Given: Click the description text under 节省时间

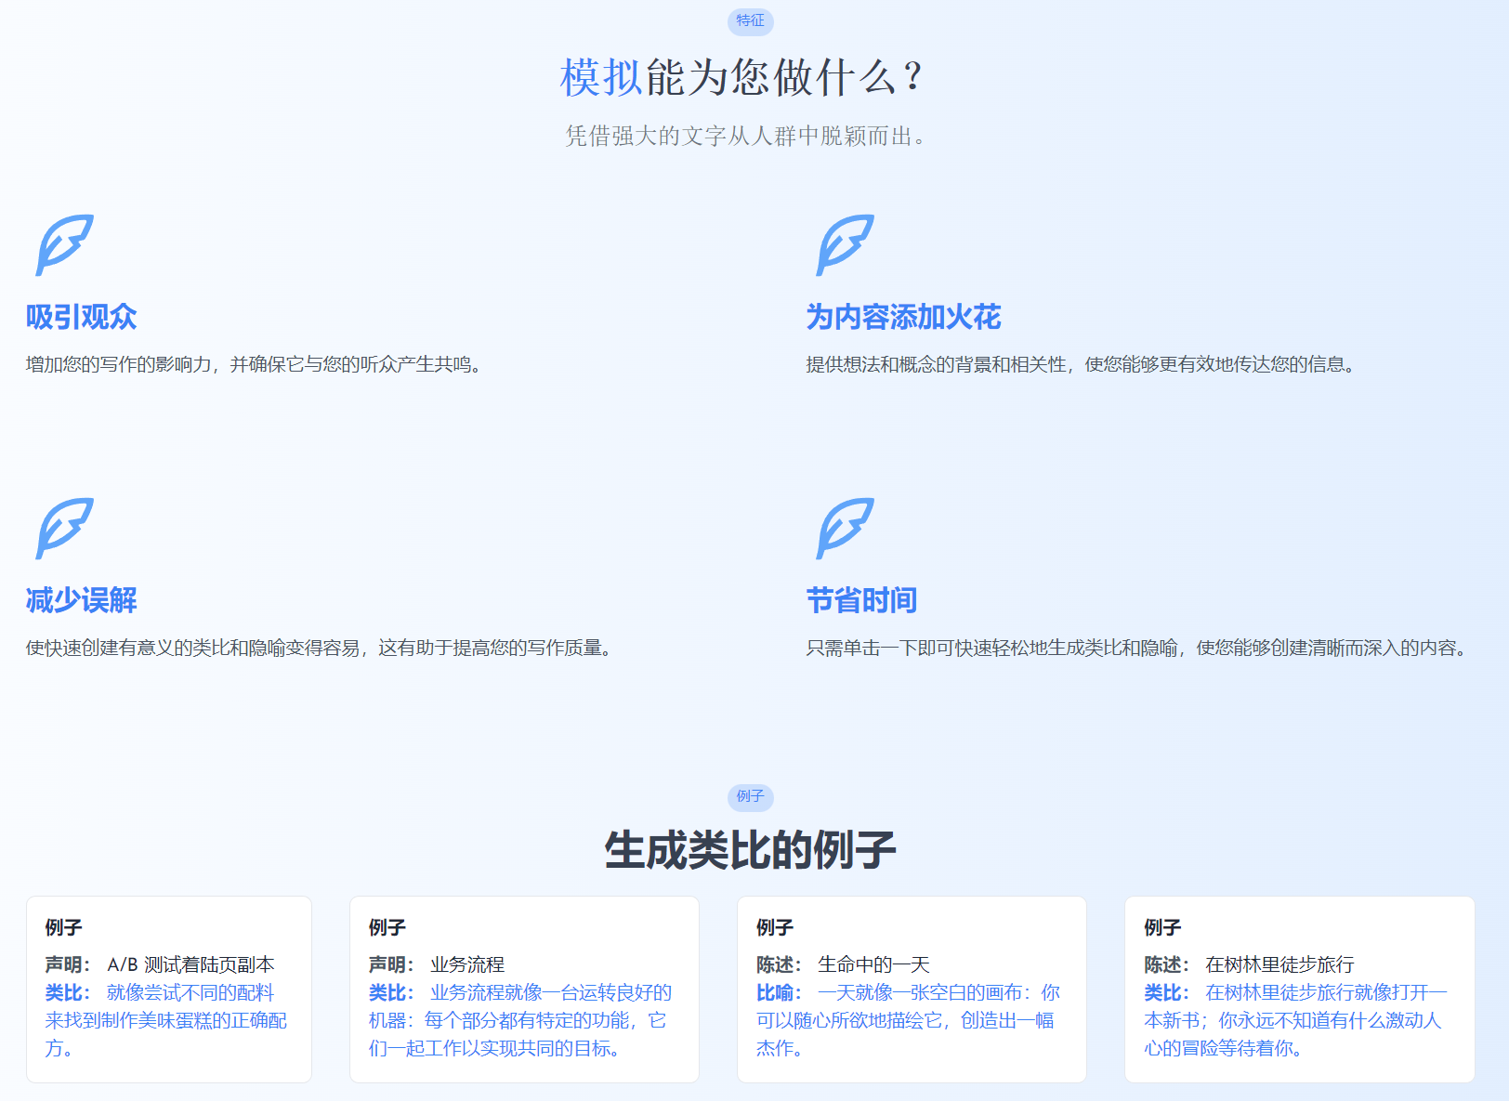Looking at the screenshot, I should coord(1139,648).
